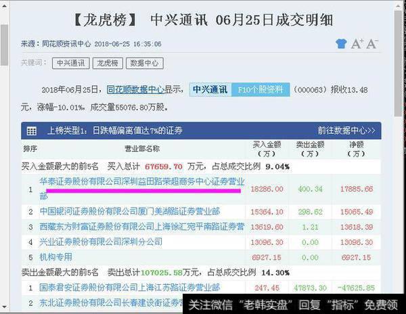This screenshot has height=314, width=406.
Task: Click the buy amount 13619.60
Action: pyautogui.click(x=267, y=227)
